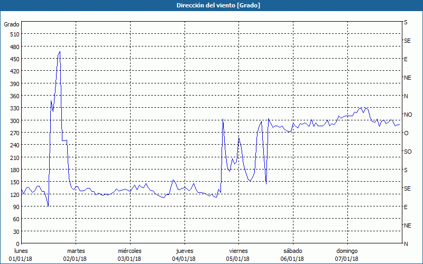Select the 60 tick label on left axis
The width and height of the screenshot is (423, 264).
(15, 219)
